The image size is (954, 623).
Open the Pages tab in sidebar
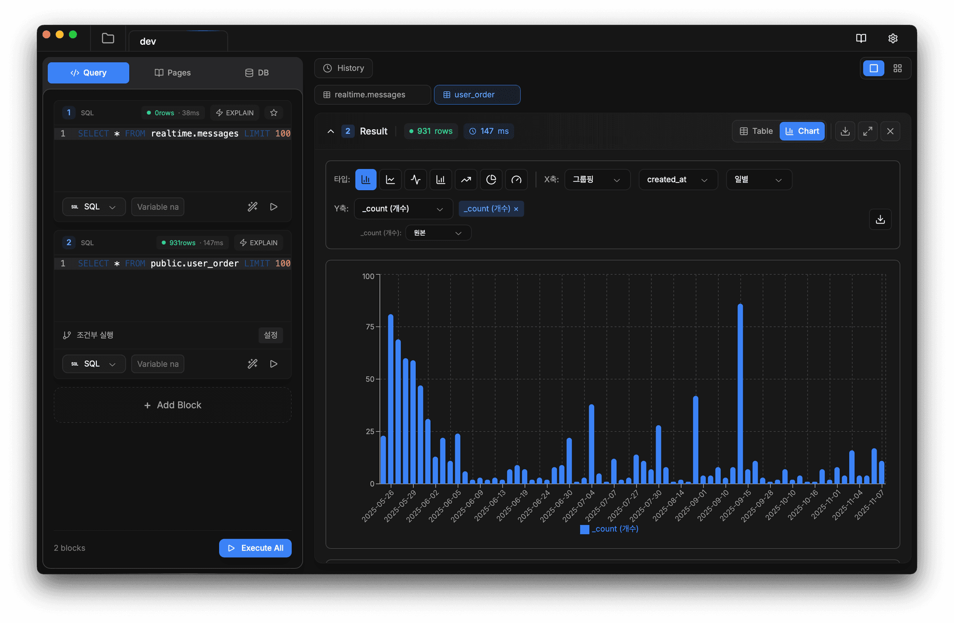(172, 73)
